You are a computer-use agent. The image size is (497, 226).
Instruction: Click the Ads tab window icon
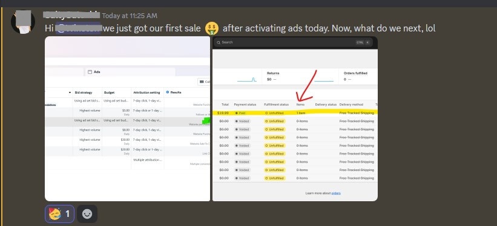90,72
